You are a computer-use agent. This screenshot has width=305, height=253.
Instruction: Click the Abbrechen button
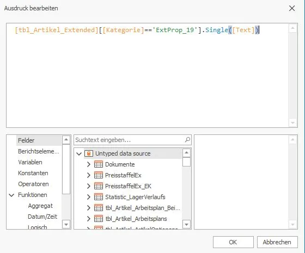[x=277, y=242]
